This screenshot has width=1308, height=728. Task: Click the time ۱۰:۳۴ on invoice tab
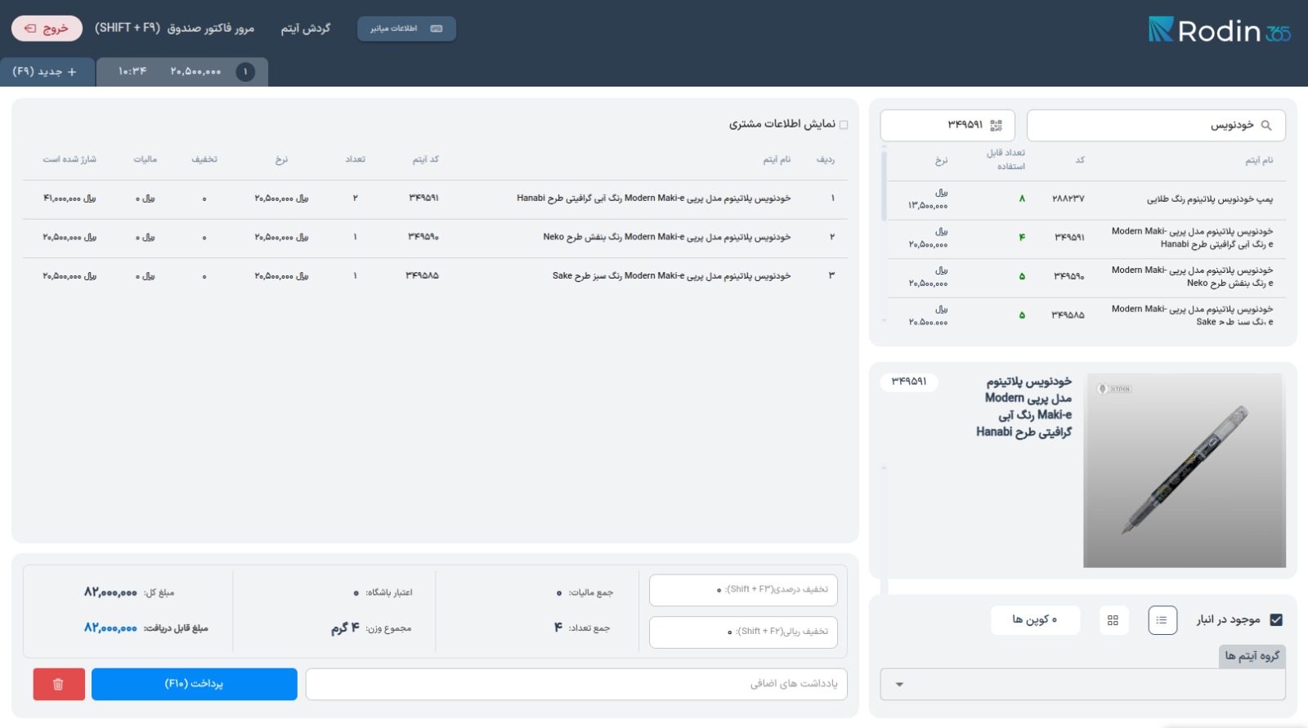132,72
